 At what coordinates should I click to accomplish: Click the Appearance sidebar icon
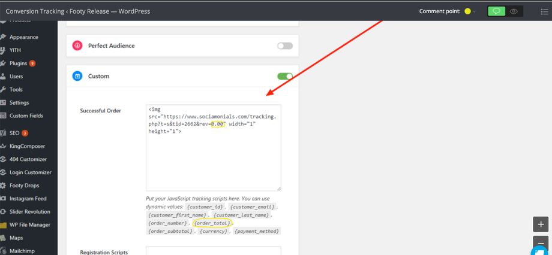click(x=3, y=37)
